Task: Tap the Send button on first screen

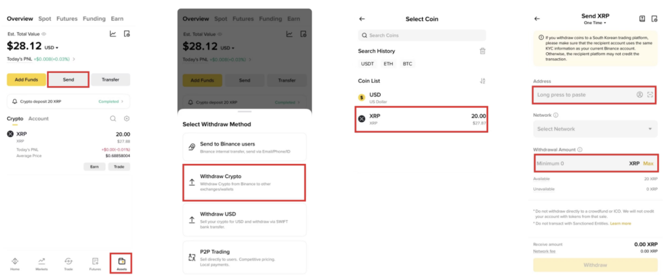Action: point(68,80)
